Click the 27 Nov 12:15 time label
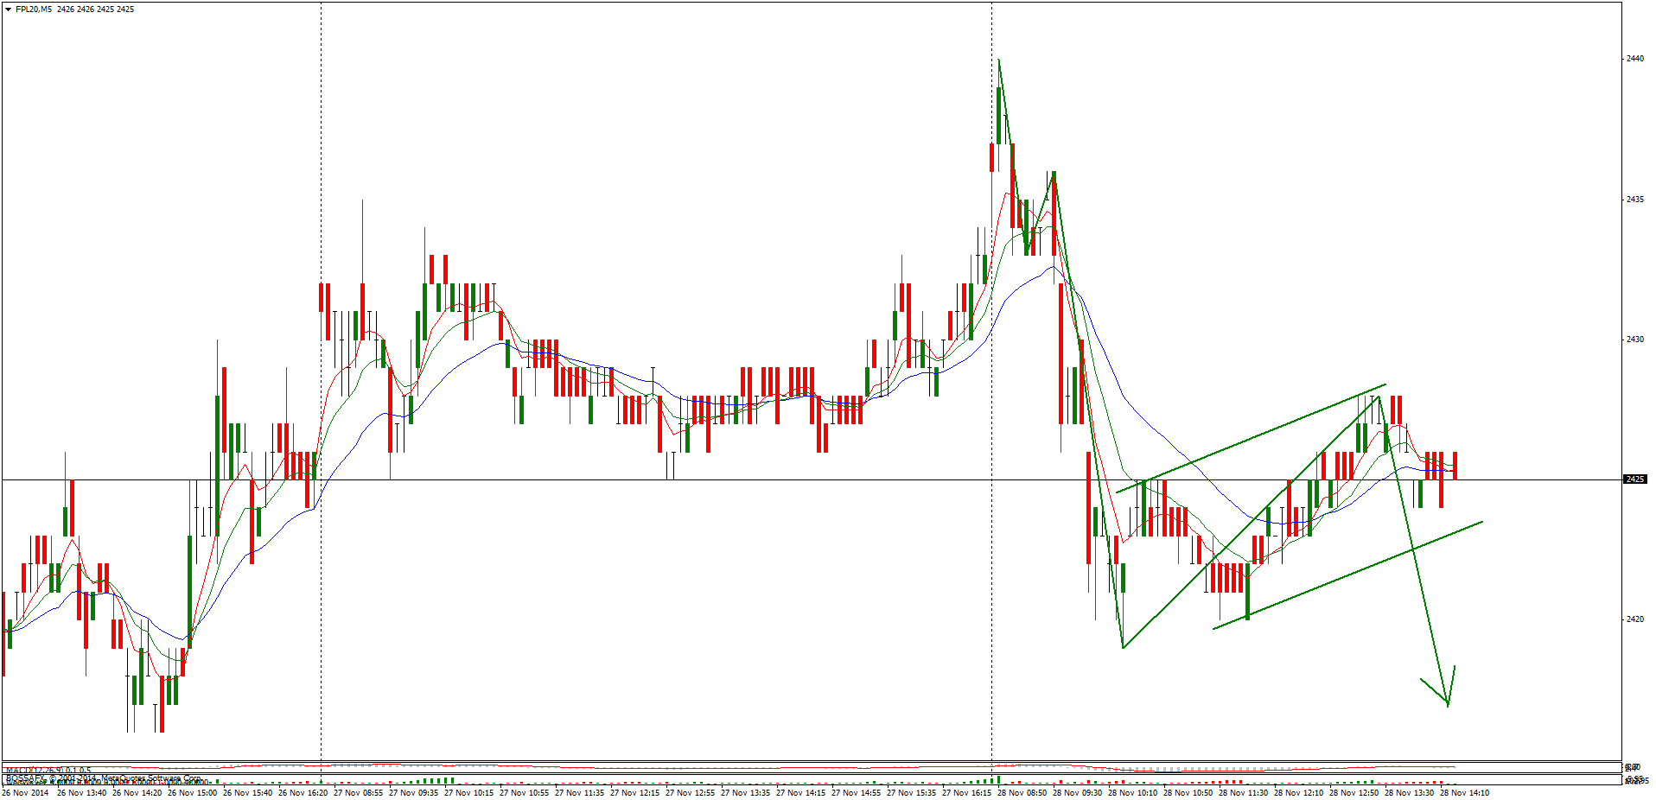Image resolution: width=1656 pixels, height=800 pixels. click(x=634, y=792)
